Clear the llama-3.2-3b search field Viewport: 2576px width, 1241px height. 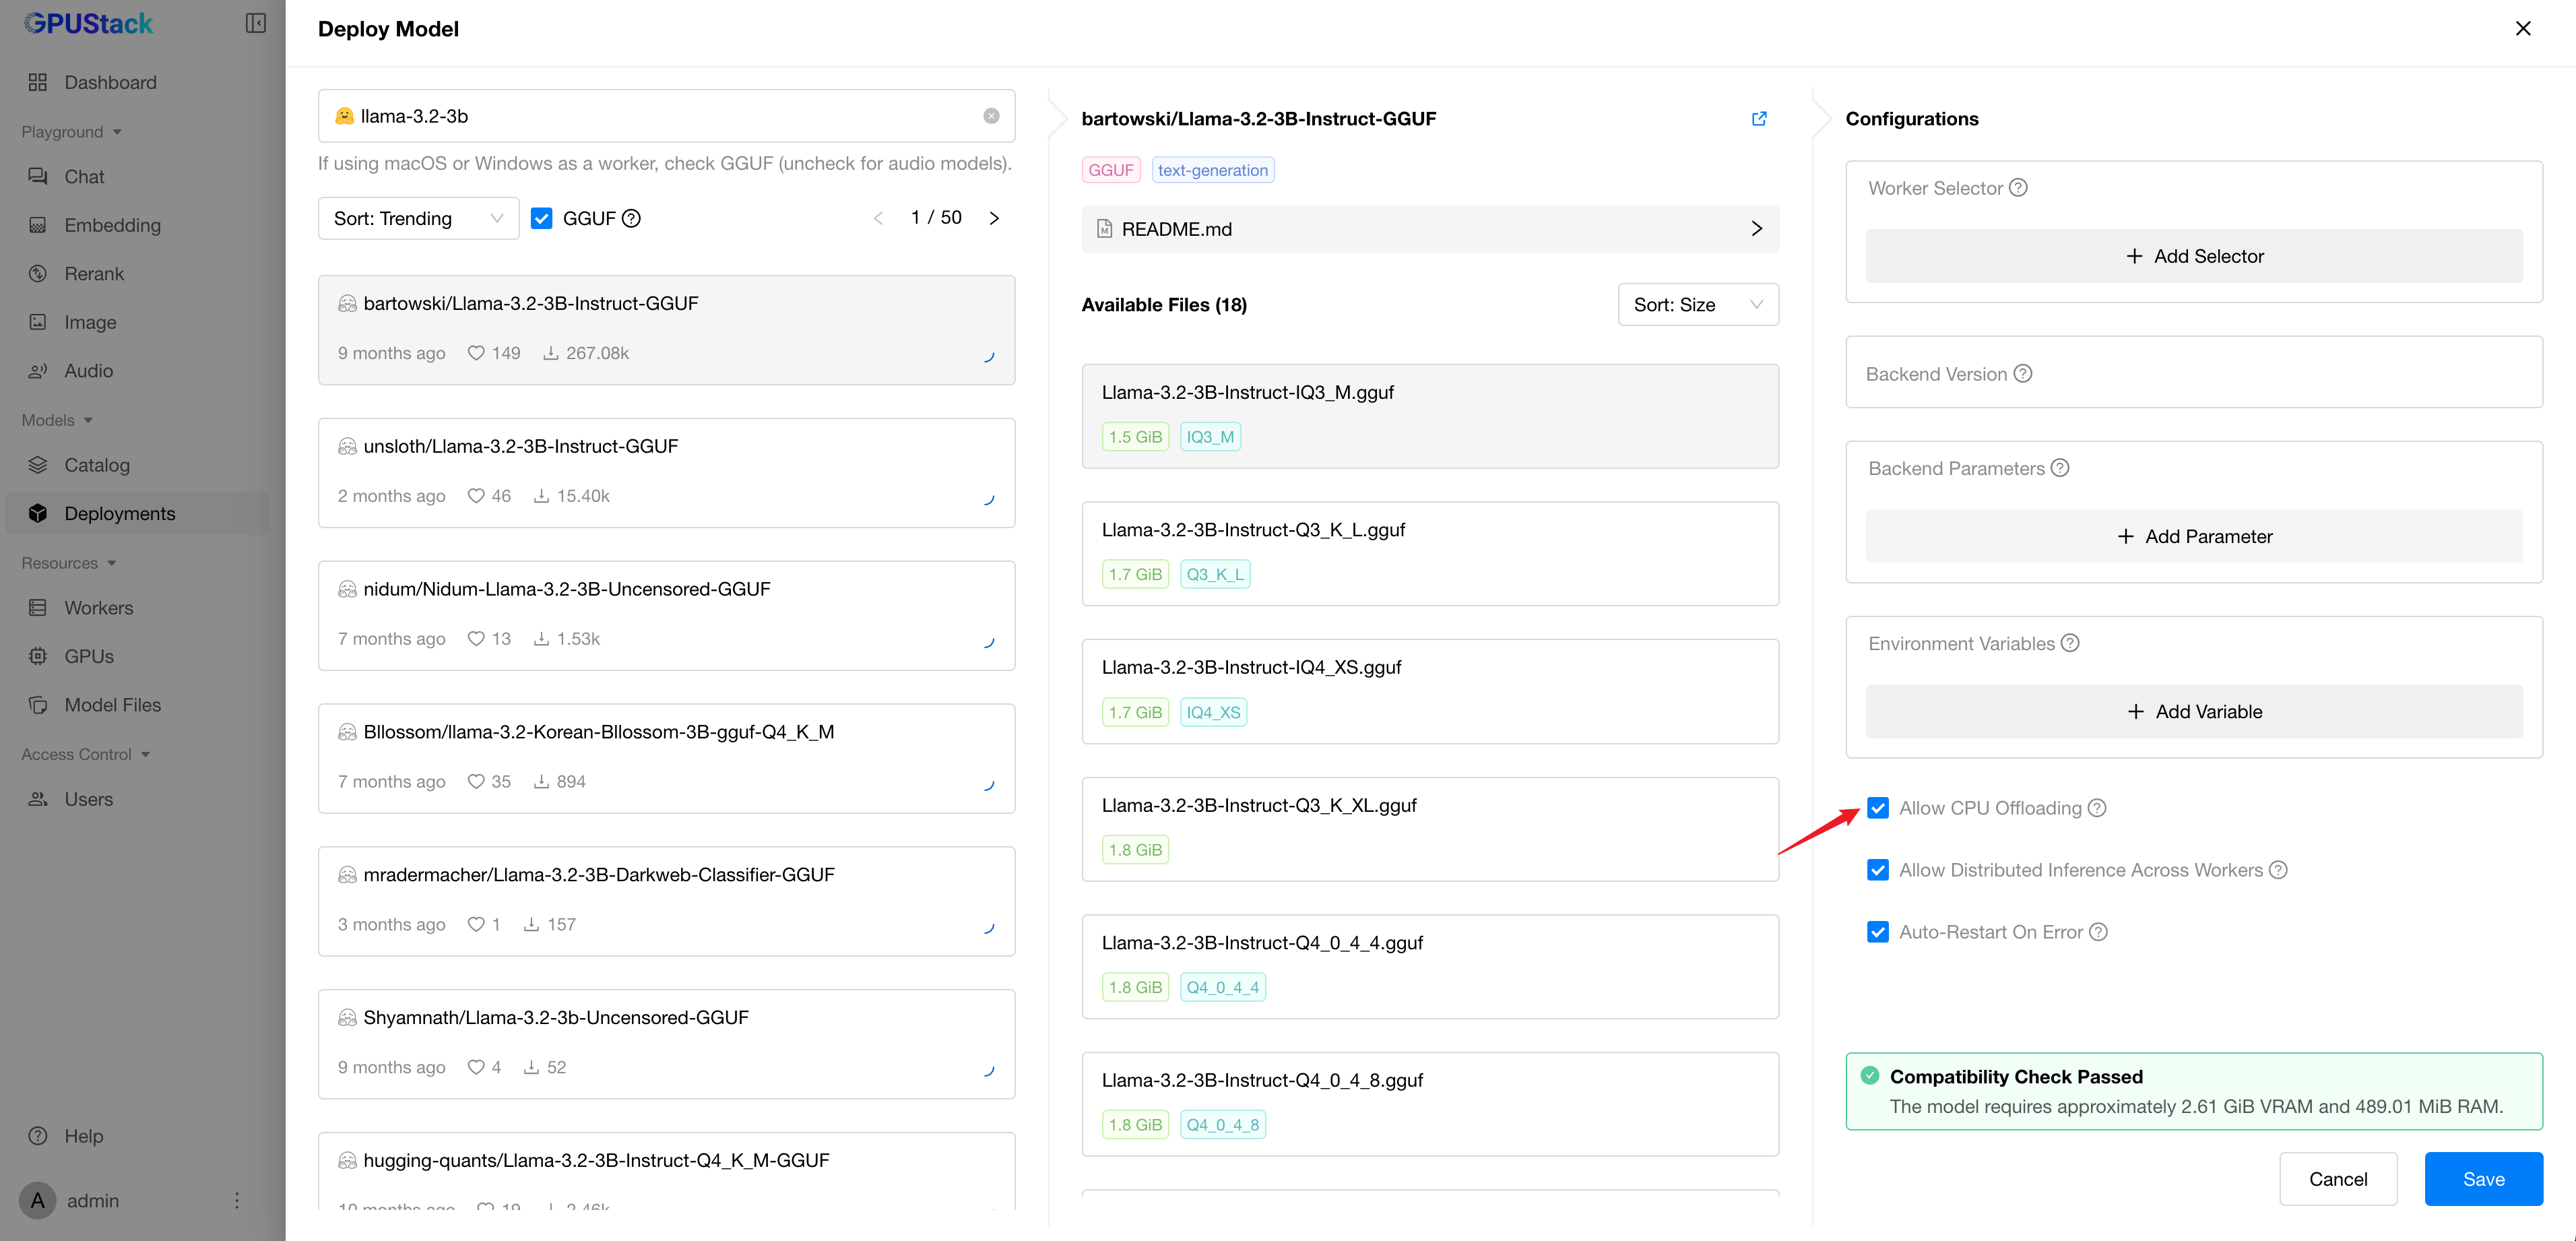click(x=991, y=116)
